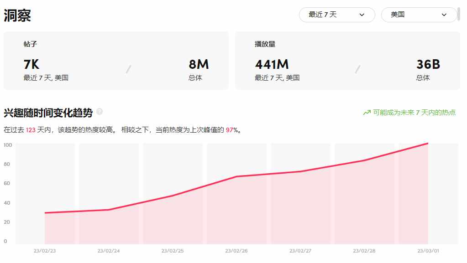Click 最近 7 天, 美国 label under 7K
The width and height of the screenshot is (467, 263).
pyautogui.click(x=46, y=78)
